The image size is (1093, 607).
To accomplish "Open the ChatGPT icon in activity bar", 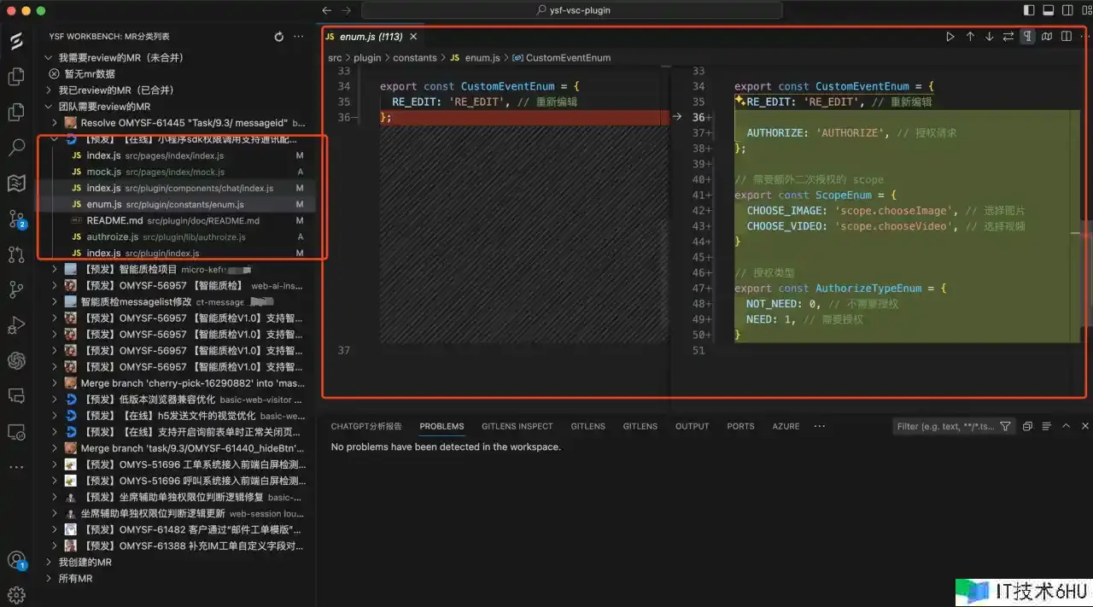I will (x=16, y=360).
